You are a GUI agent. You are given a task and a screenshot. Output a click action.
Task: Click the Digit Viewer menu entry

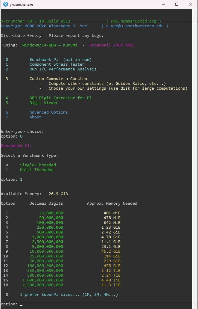(x=44, y=103)
